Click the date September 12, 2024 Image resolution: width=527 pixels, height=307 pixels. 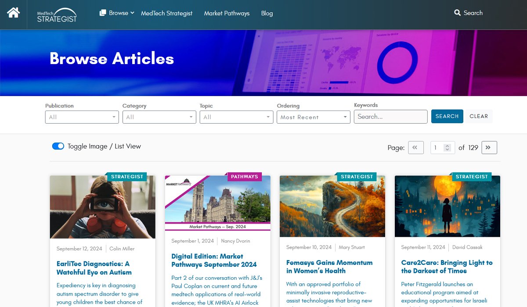pos(79,249)
